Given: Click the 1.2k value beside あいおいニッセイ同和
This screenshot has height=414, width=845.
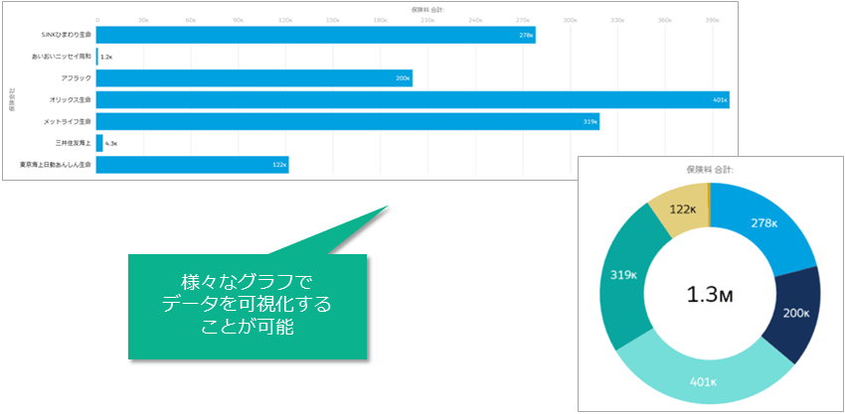Looking at the screenshot, I should 106,57.
